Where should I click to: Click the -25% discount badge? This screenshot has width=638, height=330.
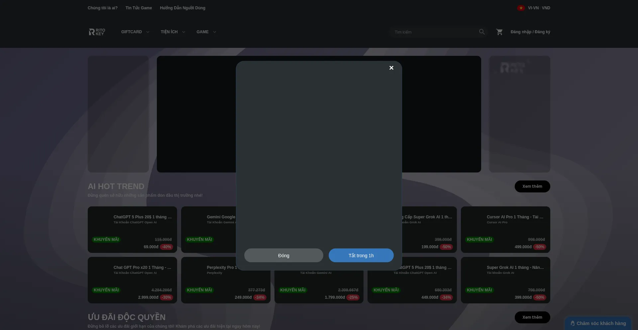[x=353, y=297]
